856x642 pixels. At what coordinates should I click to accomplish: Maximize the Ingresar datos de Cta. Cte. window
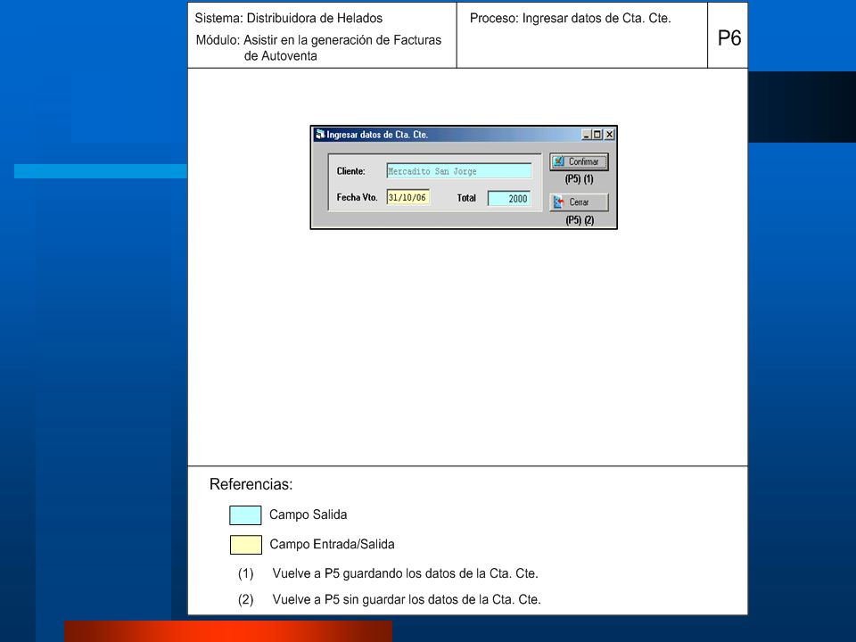597,135
